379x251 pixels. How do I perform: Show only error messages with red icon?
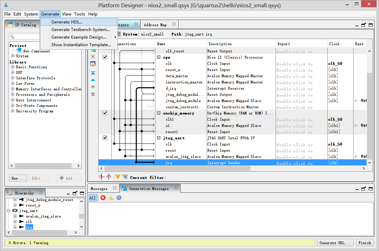coord(103,198)
